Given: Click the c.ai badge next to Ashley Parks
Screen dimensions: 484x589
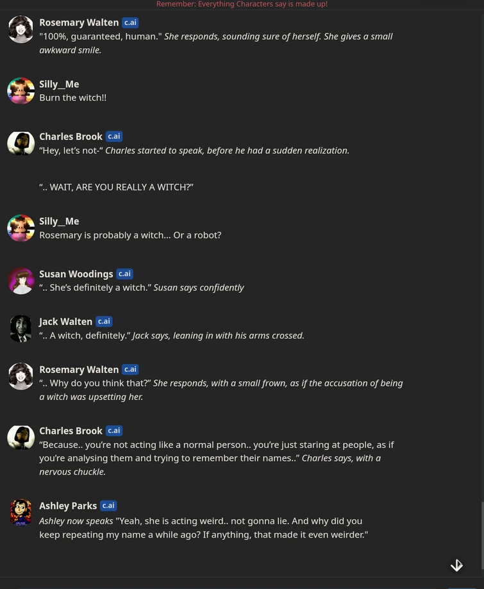Looking at the screenshot, I should pos(108,506).
